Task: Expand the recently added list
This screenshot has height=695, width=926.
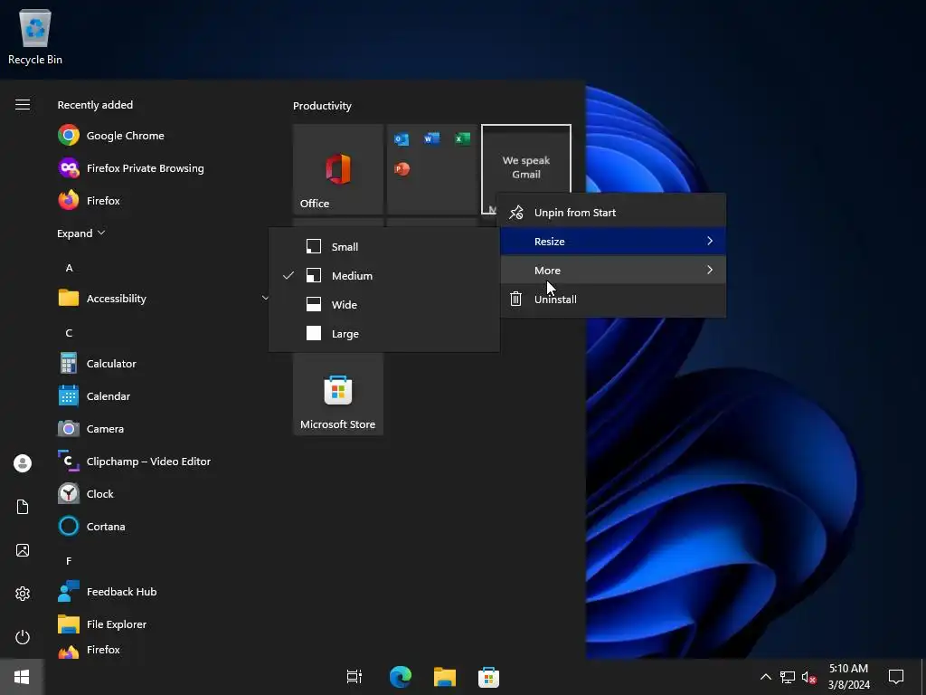Action: (80, 233)
